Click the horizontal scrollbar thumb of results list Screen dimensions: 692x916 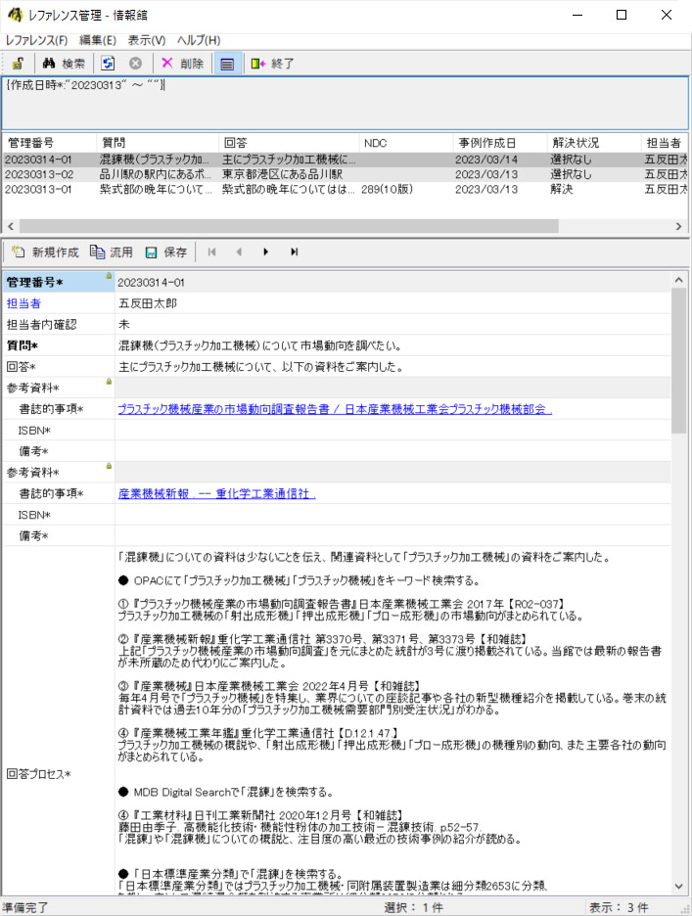(289, 226)
